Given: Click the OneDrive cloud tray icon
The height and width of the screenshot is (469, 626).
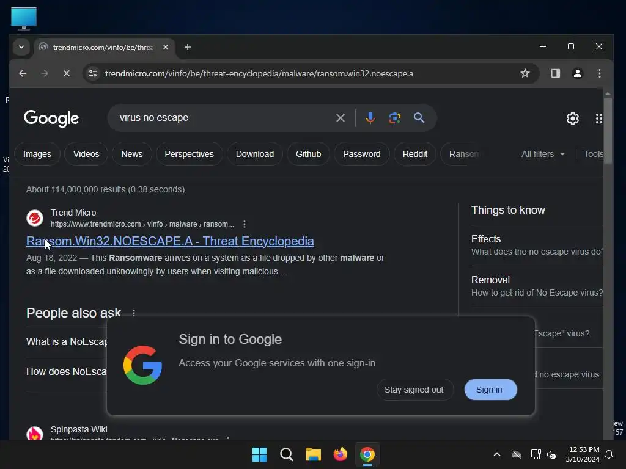Looking at the screenshot, I should pos(516,454).
